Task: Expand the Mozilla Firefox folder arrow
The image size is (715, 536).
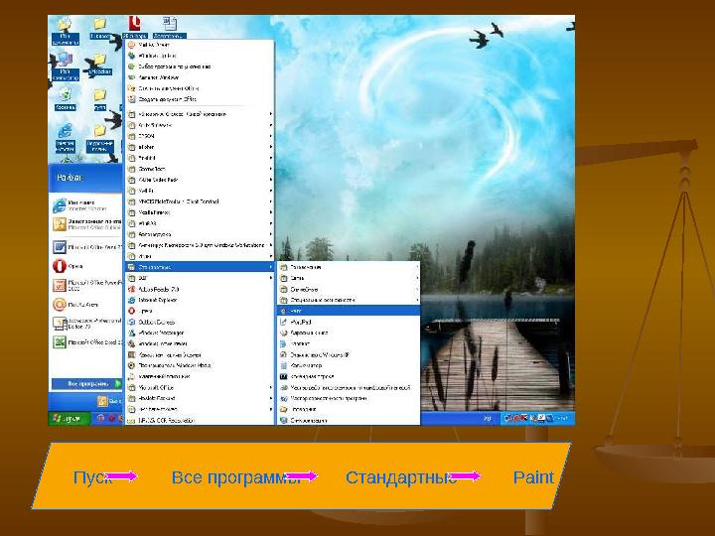Action: tap(271, 212)
